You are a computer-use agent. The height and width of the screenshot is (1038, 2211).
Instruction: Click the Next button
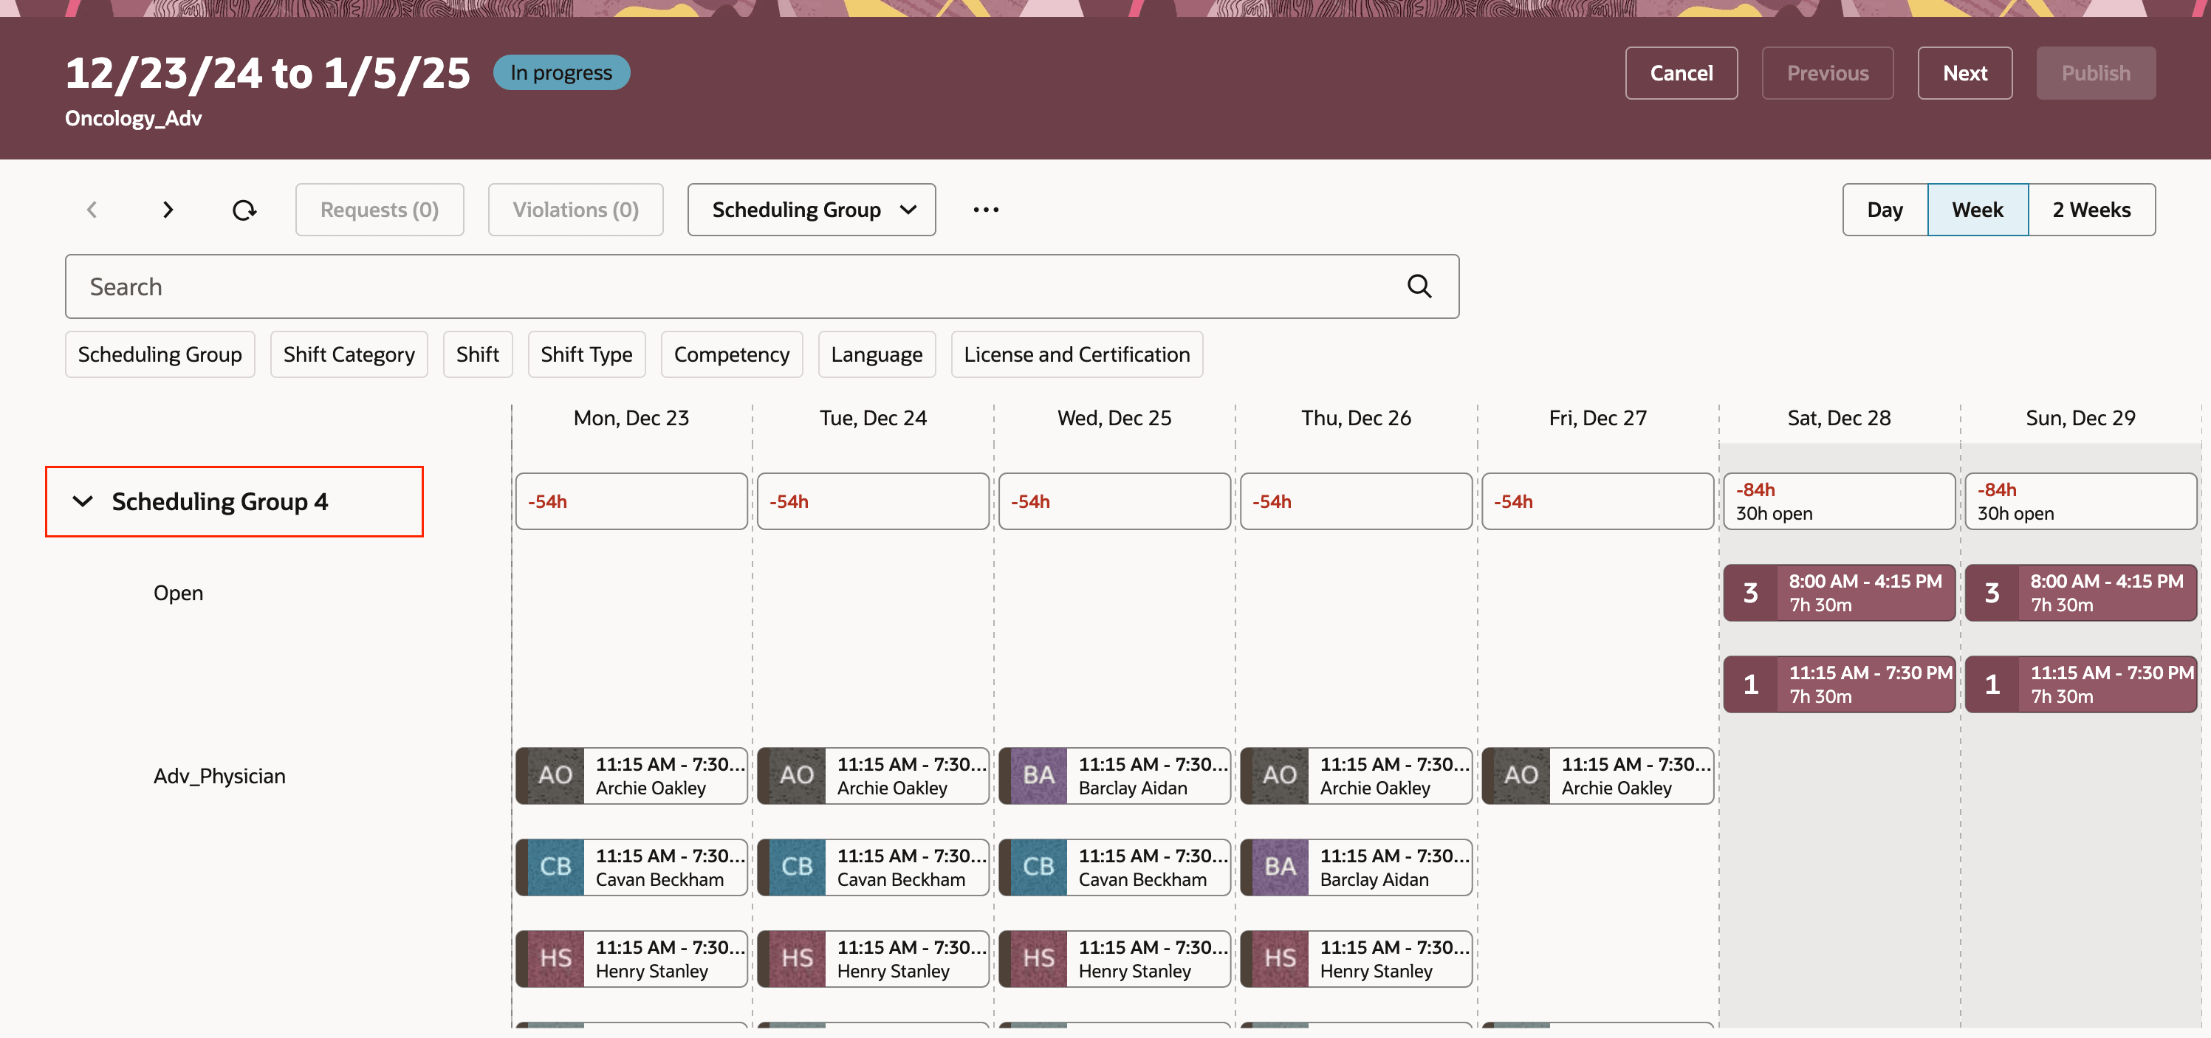coord(1964,73)
